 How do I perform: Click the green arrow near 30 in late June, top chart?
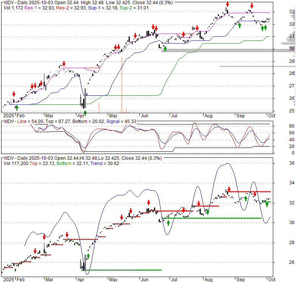165,48
